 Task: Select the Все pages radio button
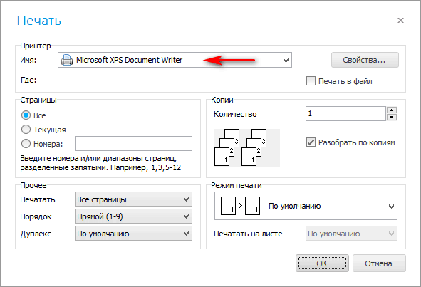point(26,115)
